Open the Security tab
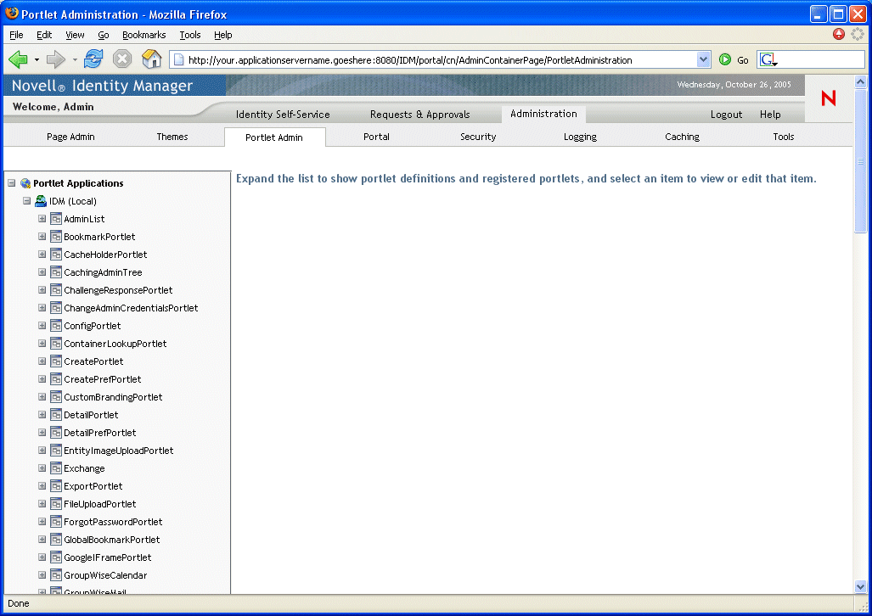The height and width of the screenshot is (616, 872). tap(478, 137)
